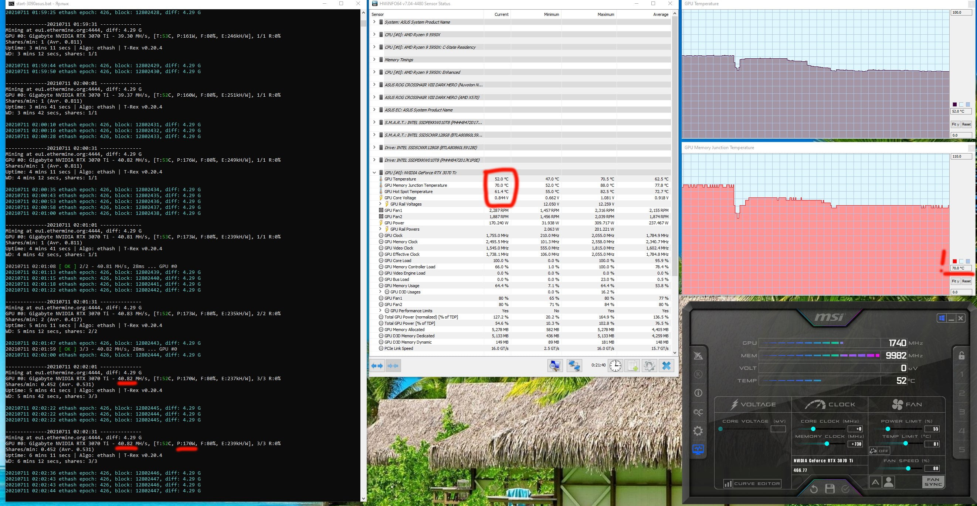Toggle automatic fan speed A button

pyautogui.click(x=875, y=482)
